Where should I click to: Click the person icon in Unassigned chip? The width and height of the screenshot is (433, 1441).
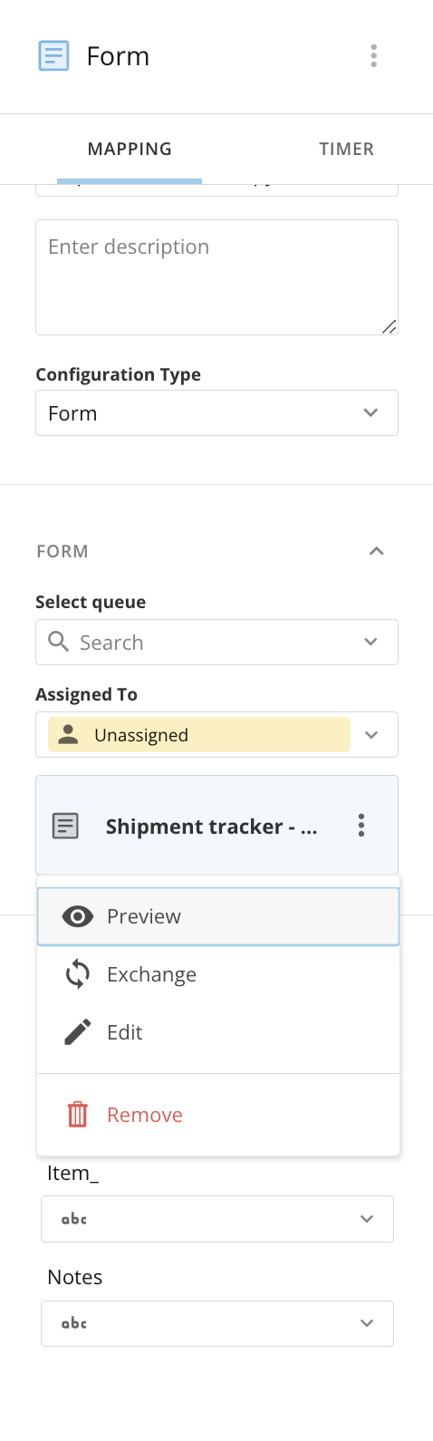click(68, 735)
